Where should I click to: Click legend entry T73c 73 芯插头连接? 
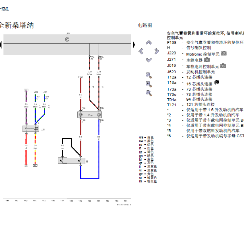click(x=190, y=95)
